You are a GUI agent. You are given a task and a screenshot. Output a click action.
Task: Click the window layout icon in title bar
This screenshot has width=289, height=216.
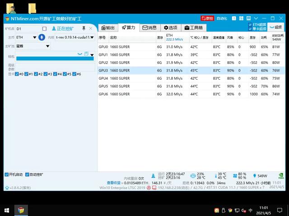click(x=249, y=18)
